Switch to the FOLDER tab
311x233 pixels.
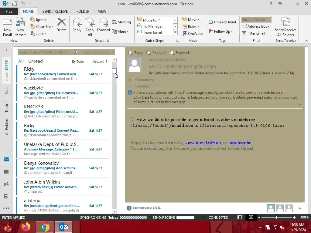tap(83, 11)
